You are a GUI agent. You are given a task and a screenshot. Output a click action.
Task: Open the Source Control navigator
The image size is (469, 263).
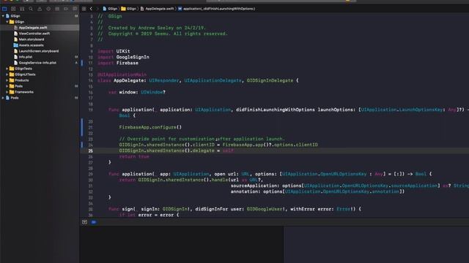13,9
